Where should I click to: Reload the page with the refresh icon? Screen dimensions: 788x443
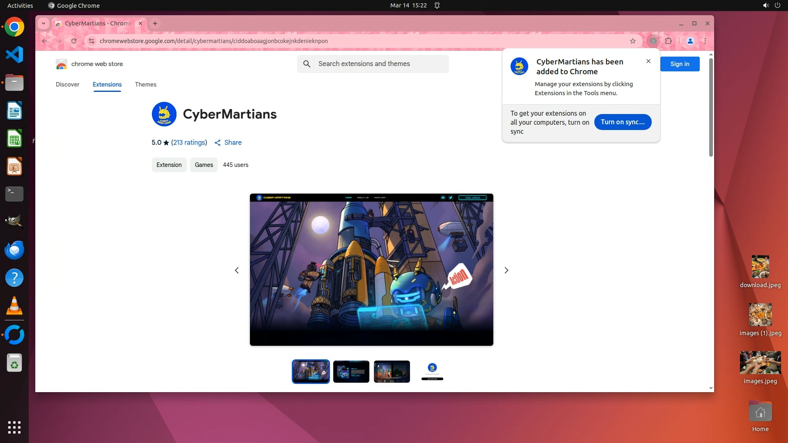click(74, 41)
